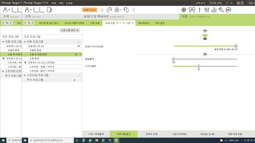Open the 피팅 menu
The width and height of the screenshot is (255, 143).
click(61, 3)
